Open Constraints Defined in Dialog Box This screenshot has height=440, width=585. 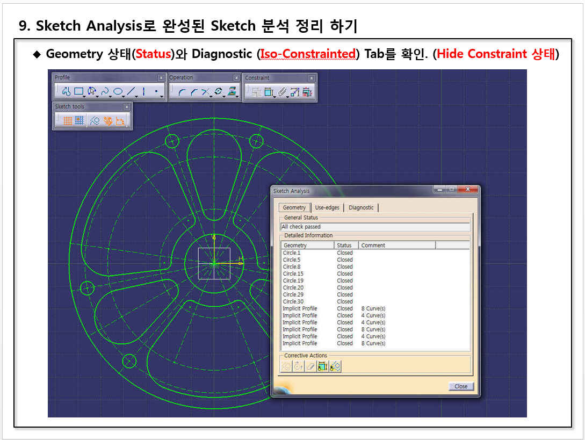point(255,92)
